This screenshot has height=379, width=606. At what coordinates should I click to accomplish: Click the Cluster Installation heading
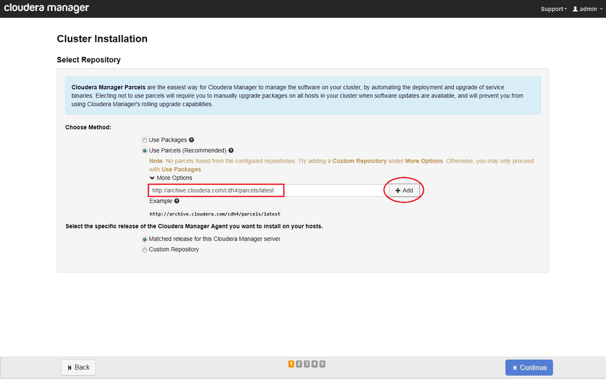click(102, 39)
